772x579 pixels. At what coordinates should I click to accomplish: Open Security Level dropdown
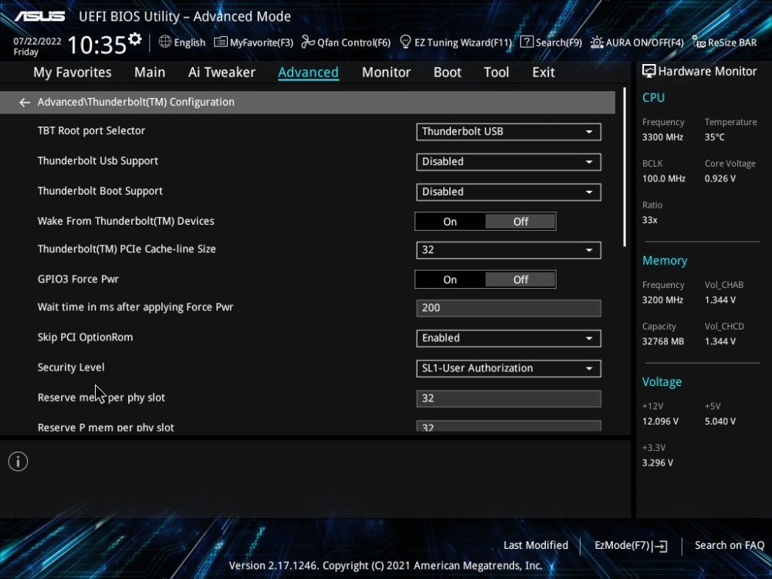click(509, 368)
